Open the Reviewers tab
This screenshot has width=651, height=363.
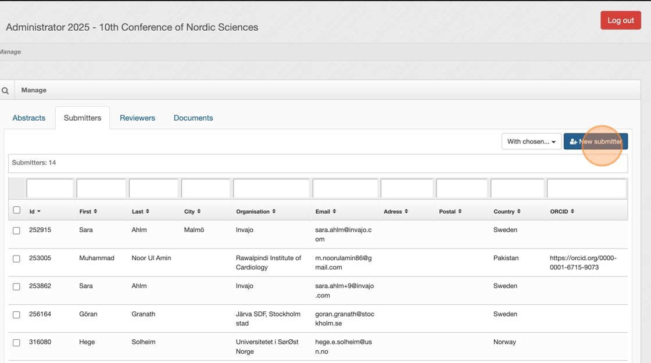137,118
